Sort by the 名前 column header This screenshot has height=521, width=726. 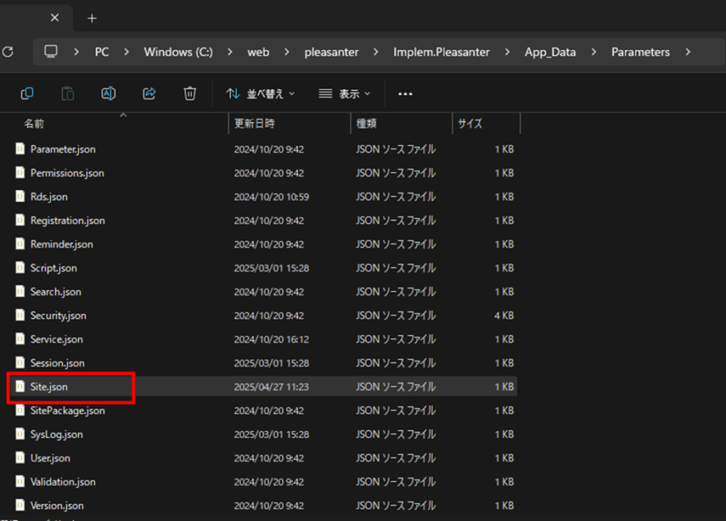pos(34,124)
